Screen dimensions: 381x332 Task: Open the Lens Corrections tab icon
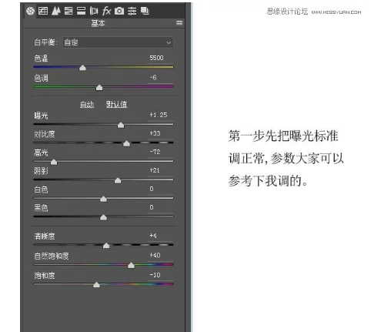[94, 11]
